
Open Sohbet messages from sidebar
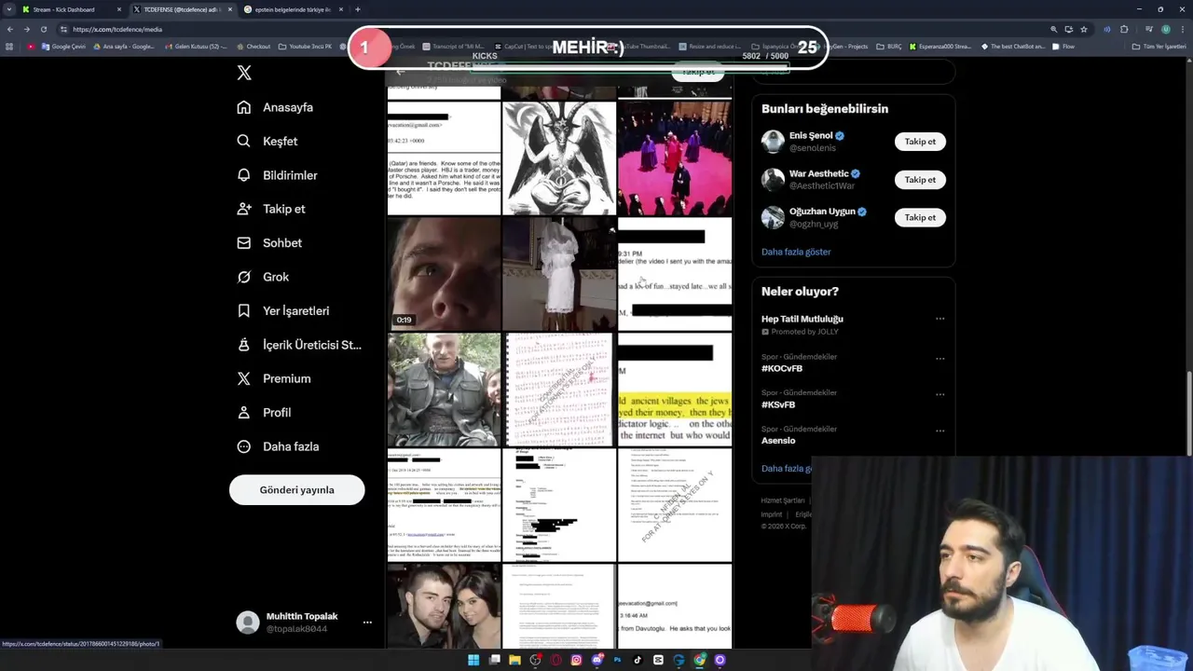point(269,242)
